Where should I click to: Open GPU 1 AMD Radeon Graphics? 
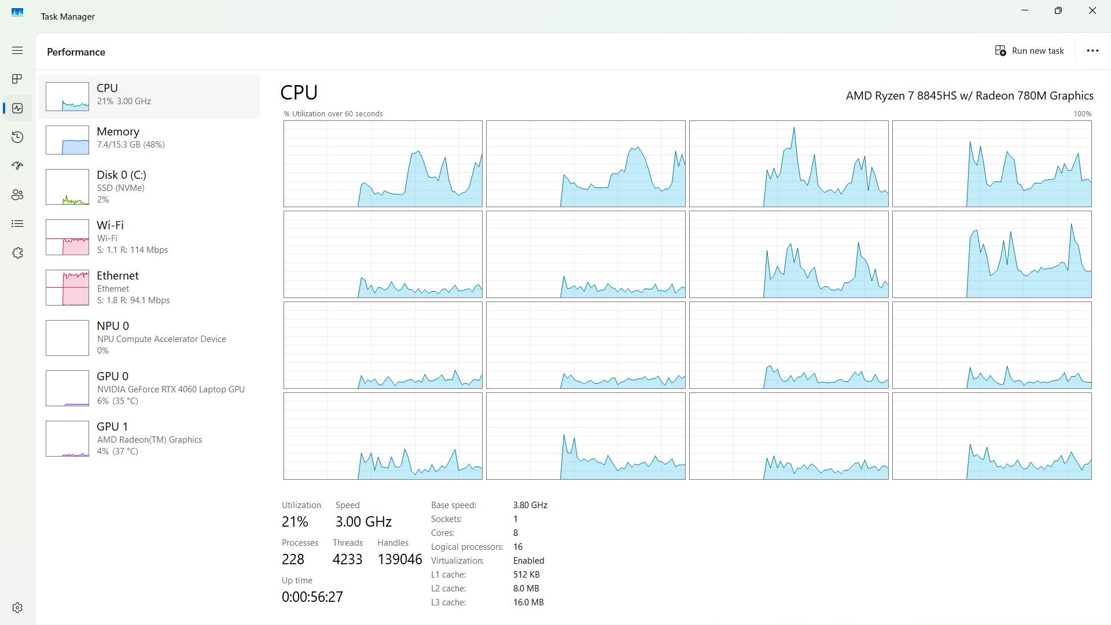click(x=149, y=438)
